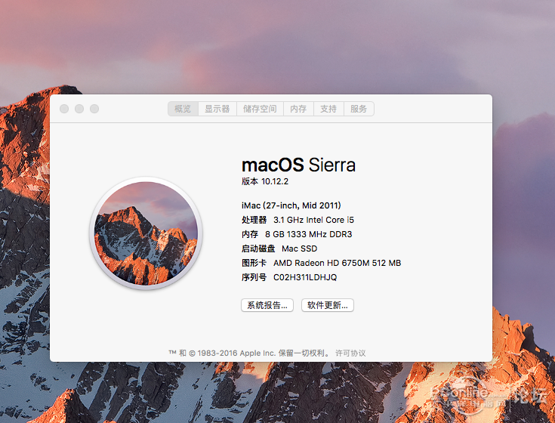The width and height of the screenshot is (555, 423).
Task: Click the 1983-2016 Apple Inc. copyright text
Action: [x=236, y=353]
